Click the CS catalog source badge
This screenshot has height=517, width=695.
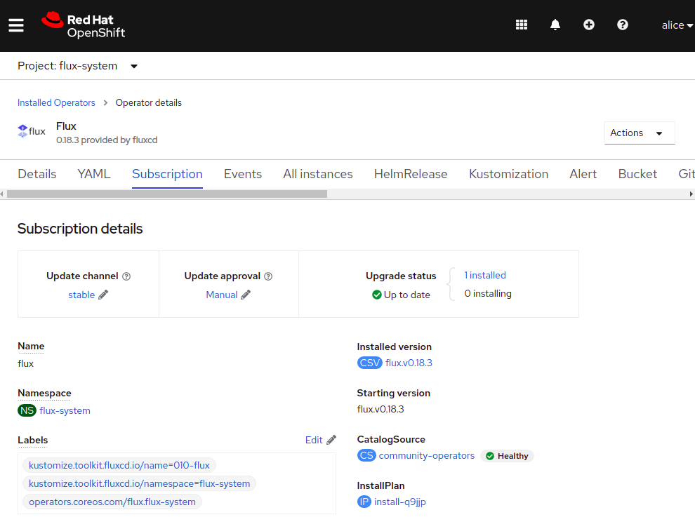click(x=366, y=455)
